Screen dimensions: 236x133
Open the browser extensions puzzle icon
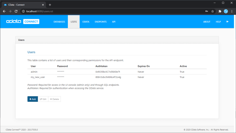coord(220,11)
